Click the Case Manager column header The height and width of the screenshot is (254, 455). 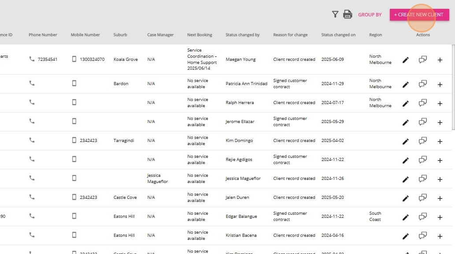(160, 34)
